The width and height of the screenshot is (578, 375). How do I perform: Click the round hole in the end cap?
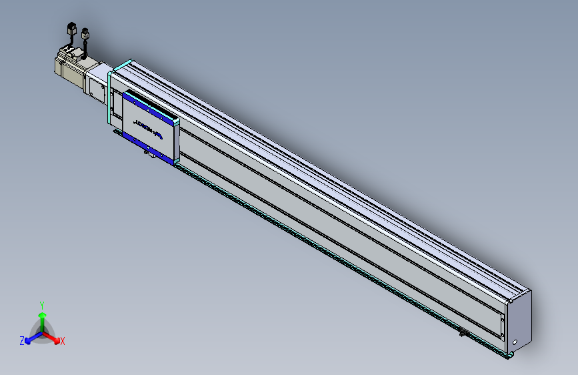tap(515, 342)
